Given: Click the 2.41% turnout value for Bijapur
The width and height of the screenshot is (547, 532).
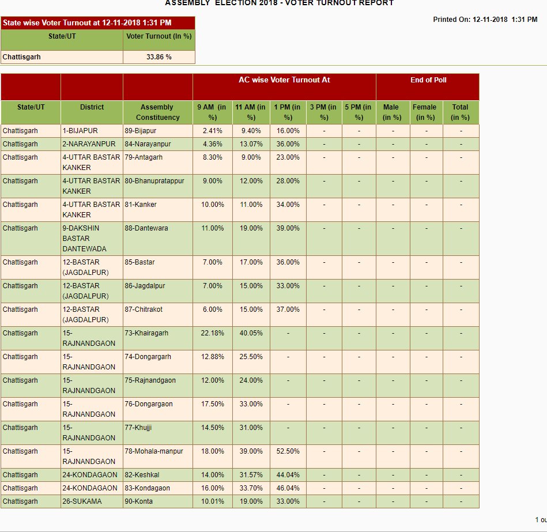Looking at the screenshot, I should pos(212,131).
